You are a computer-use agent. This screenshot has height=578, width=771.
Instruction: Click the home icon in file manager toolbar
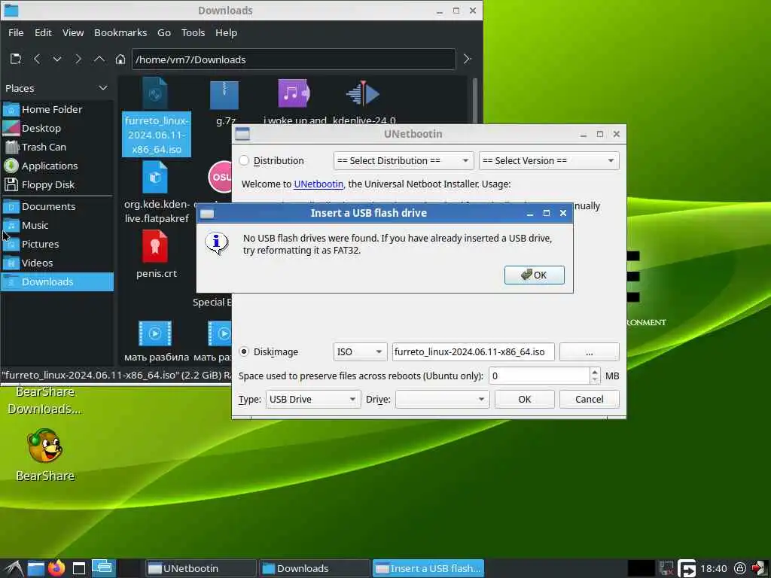pyautogui.click(x=120, y=59)
